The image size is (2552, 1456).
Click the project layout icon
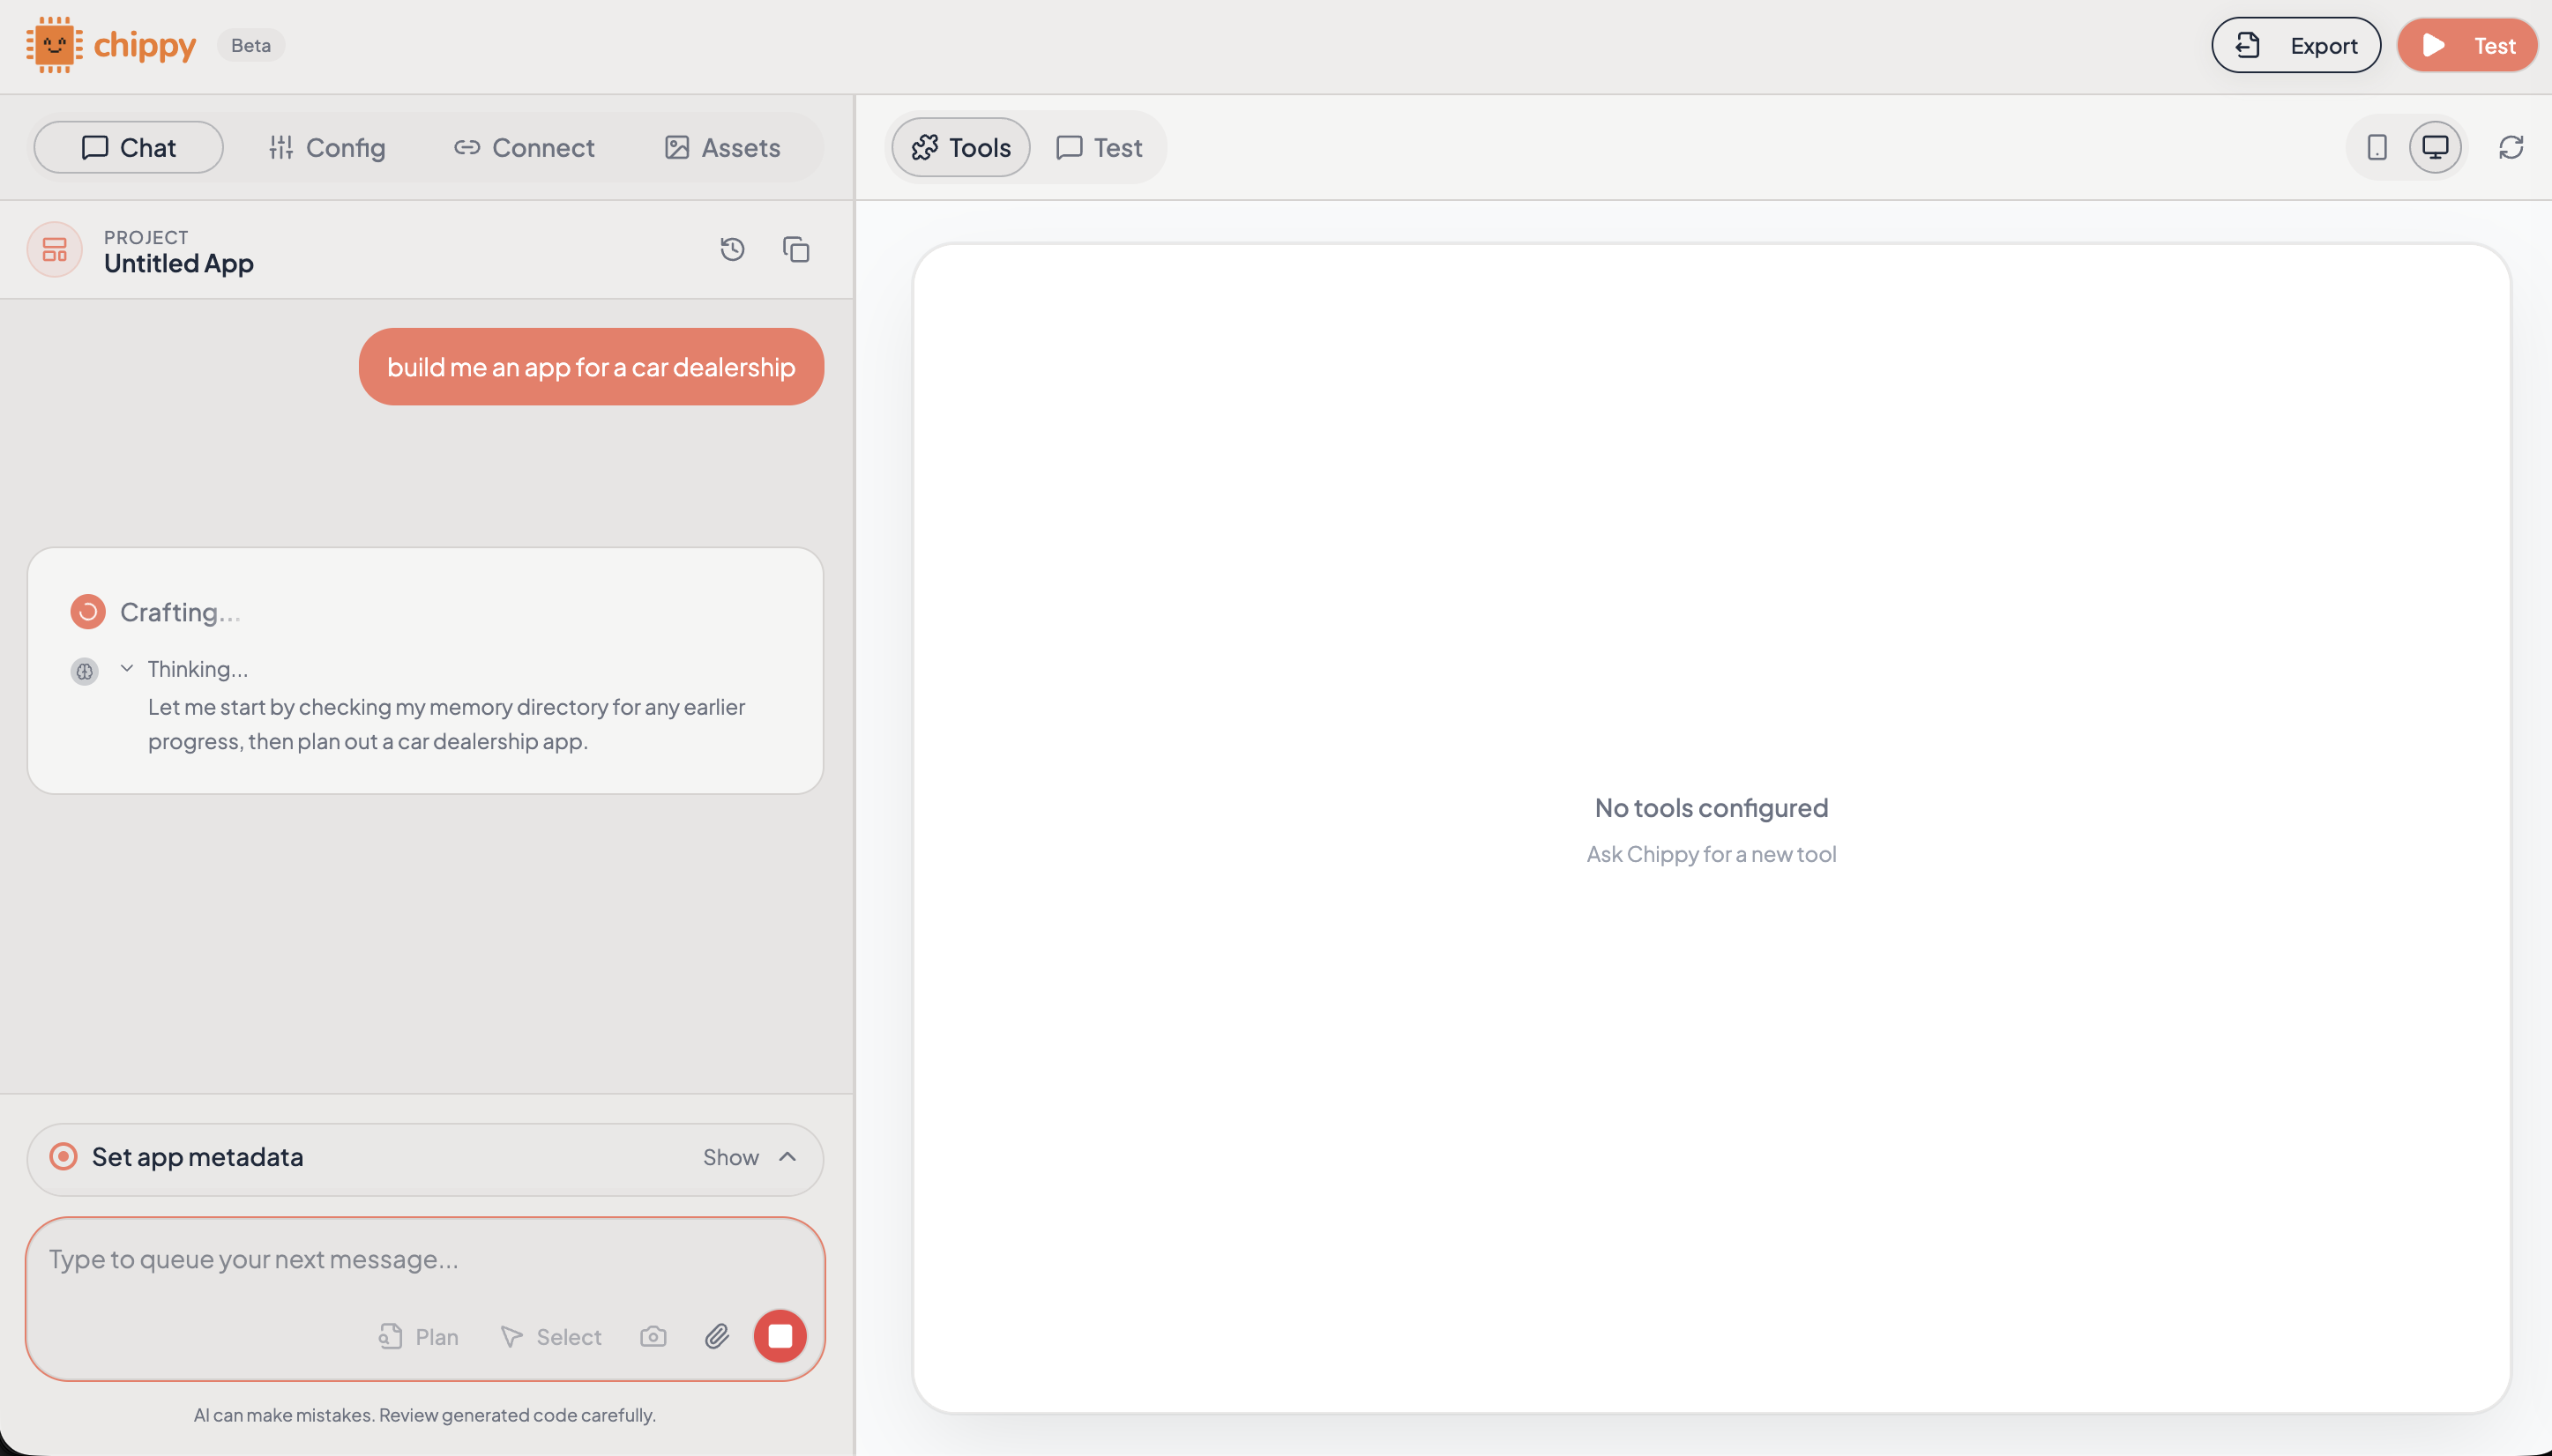pyautogui.click(x=55, y=249)
